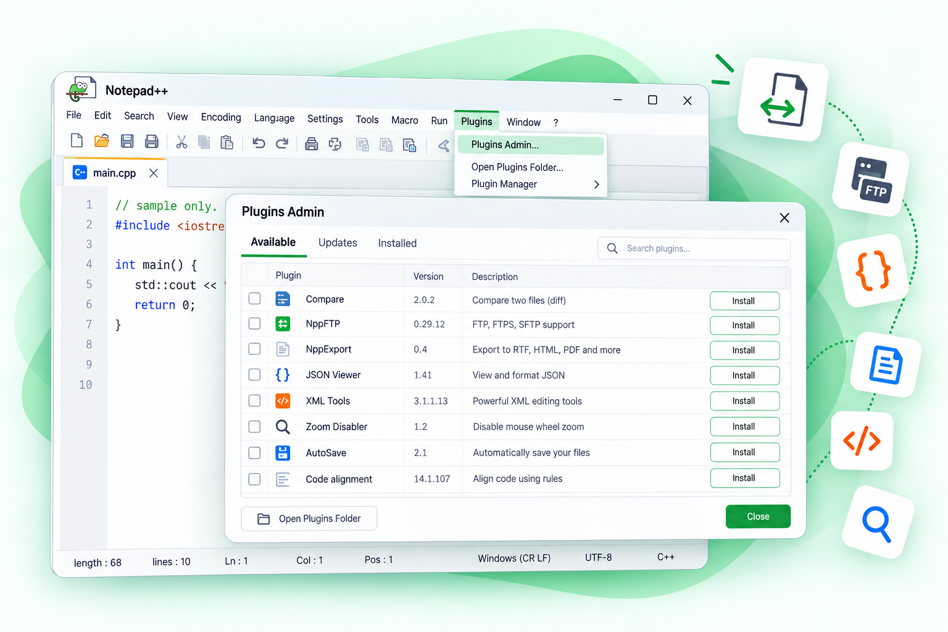Tick the Compare plugin checkbox
The image size is (948, 632).
[254, 299]
